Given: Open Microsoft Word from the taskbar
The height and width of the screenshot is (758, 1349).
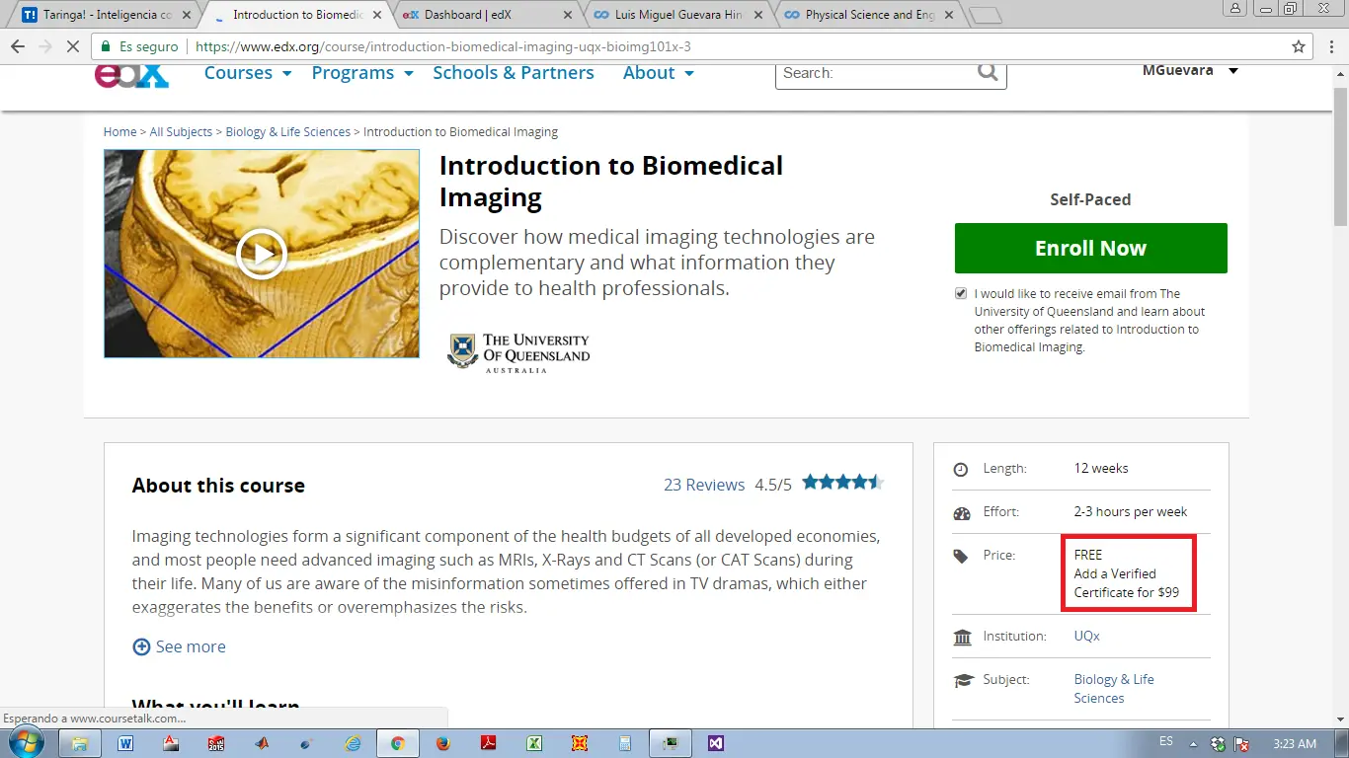Looking at the screenshot, I should pos(125,743).
